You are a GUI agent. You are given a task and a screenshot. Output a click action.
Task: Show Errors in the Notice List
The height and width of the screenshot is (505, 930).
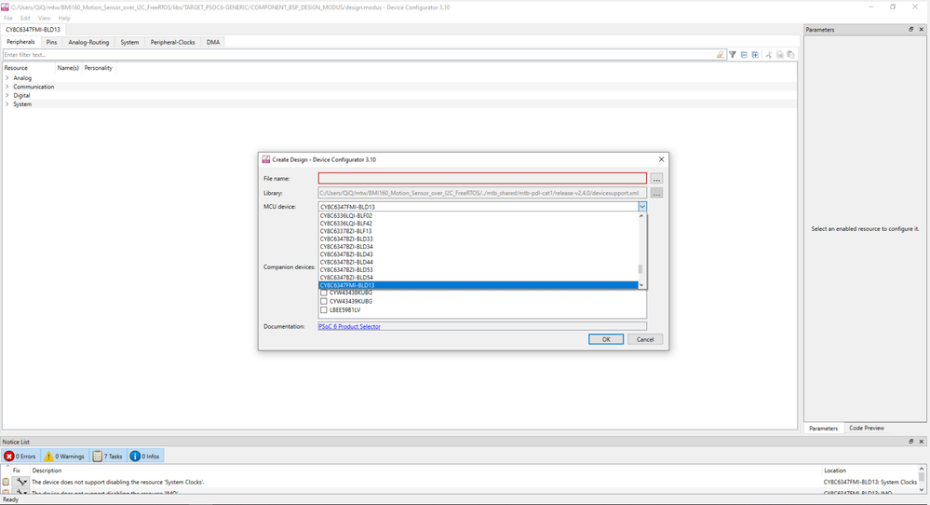(x=20, y=456)
